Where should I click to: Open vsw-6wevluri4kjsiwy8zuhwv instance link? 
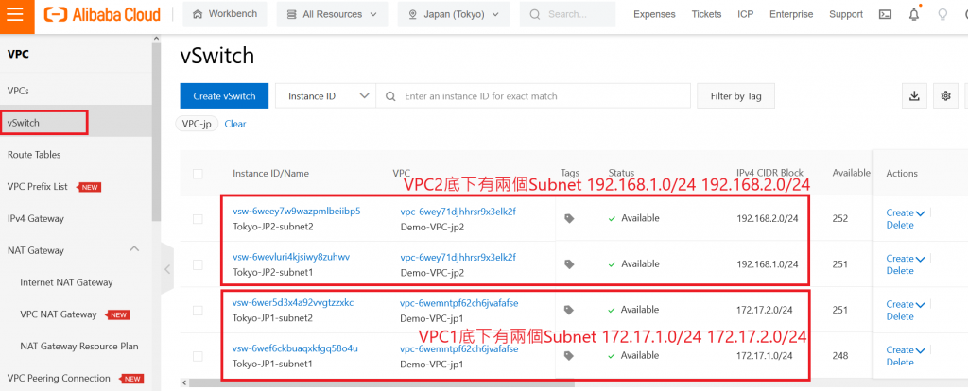click(291, 257)
